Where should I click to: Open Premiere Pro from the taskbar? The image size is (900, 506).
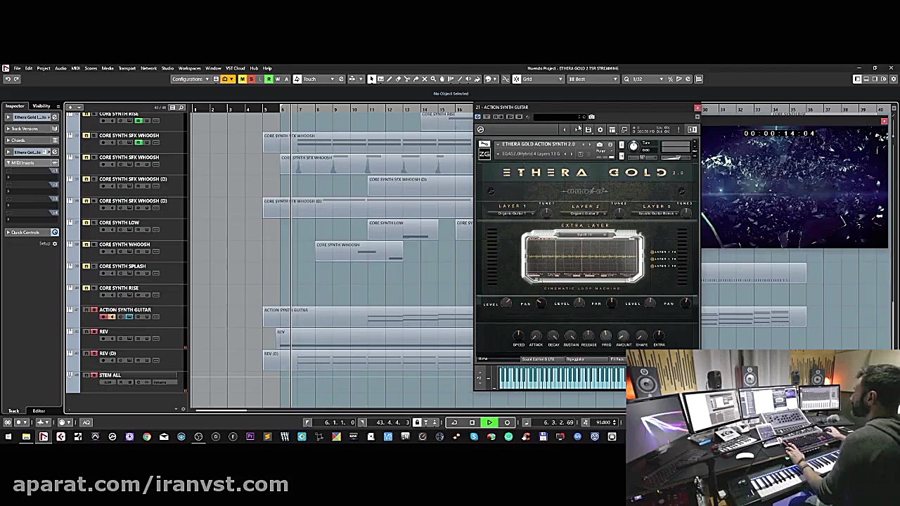[x=250, y=437]
